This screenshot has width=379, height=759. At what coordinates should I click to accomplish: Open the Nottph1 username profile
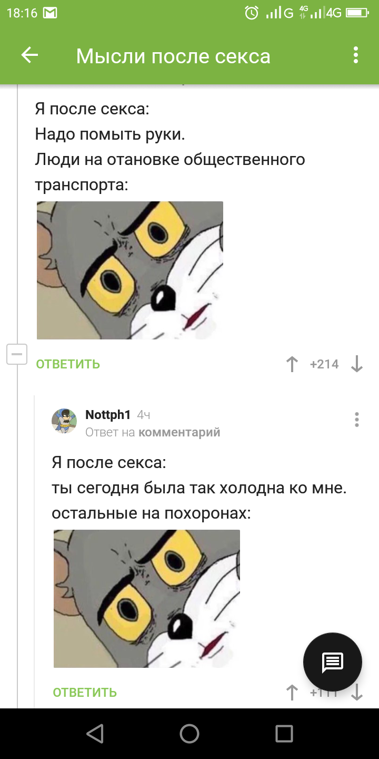tap(108, 415)
